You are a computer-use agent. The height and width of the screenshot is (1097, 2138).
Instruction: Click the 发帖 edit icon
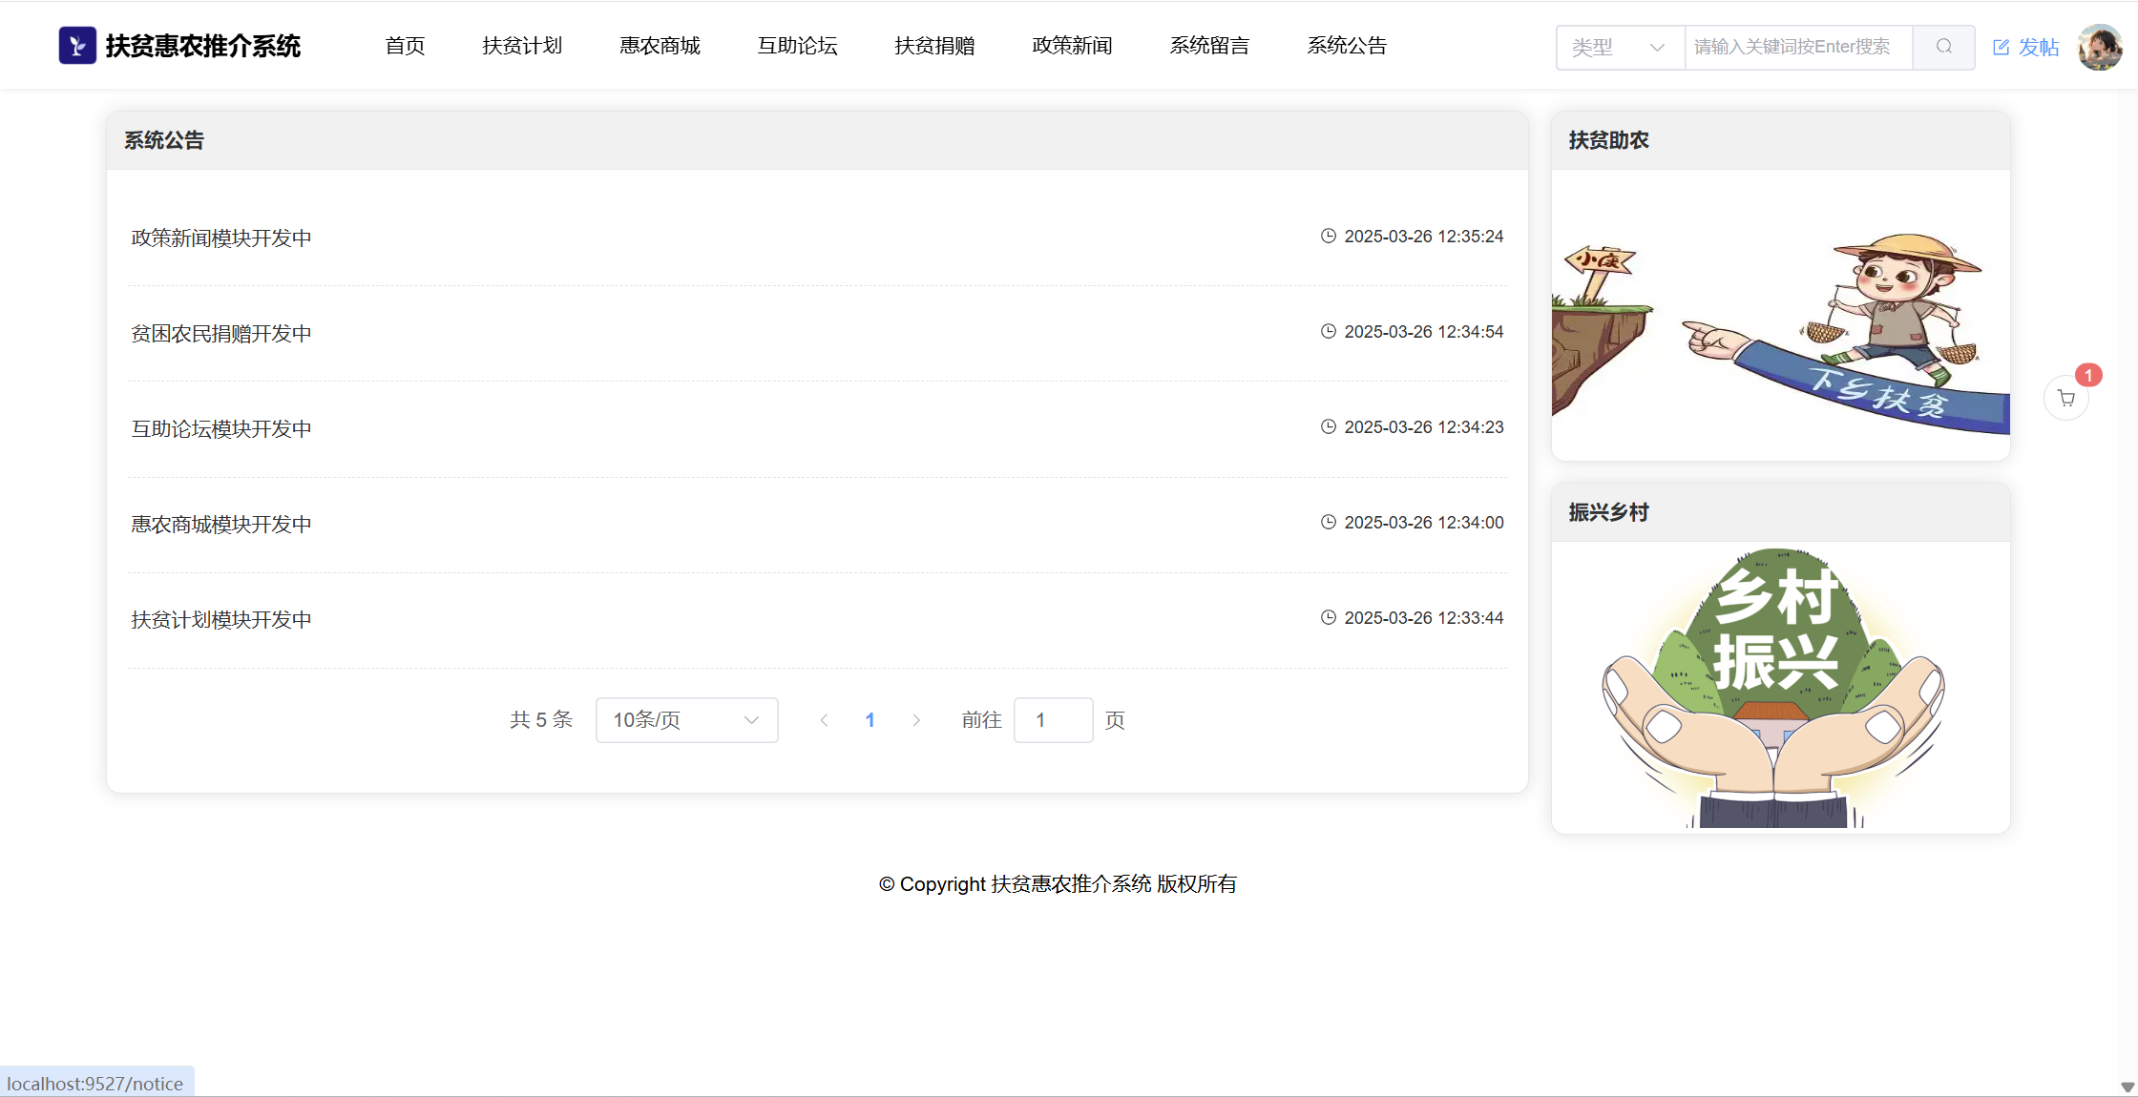pos(2002,47)
